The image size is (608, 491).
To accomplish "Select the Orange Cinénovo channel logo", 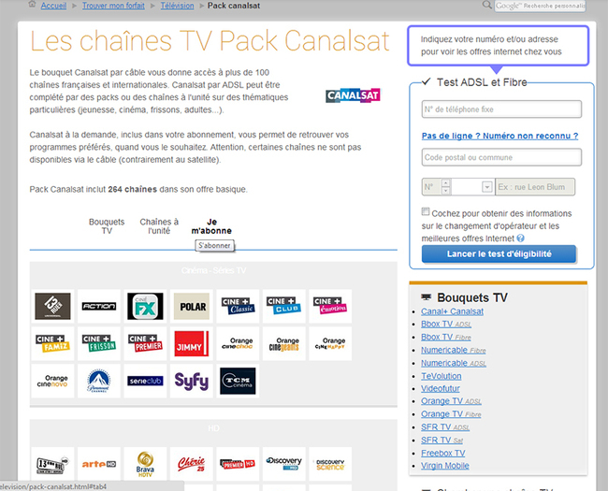I will 52,381.
